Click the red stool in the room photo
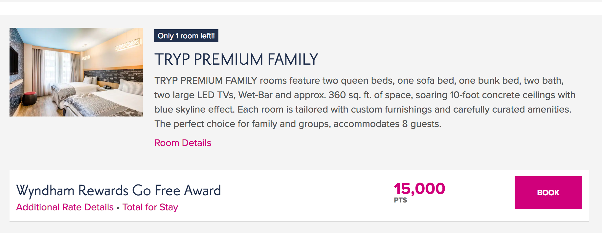This screenshot has height=233, width=603. [x=30, y=97]
